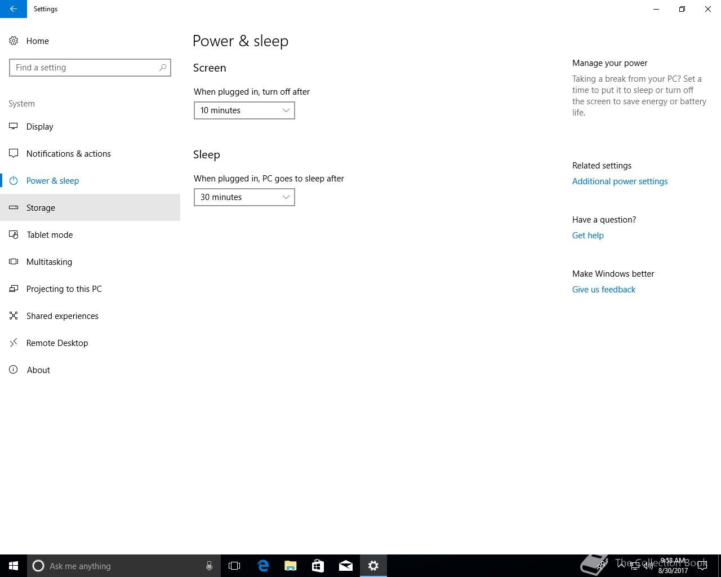Open the About page
The height and width of the screenshot is (577, 721).
pos(90,370)
